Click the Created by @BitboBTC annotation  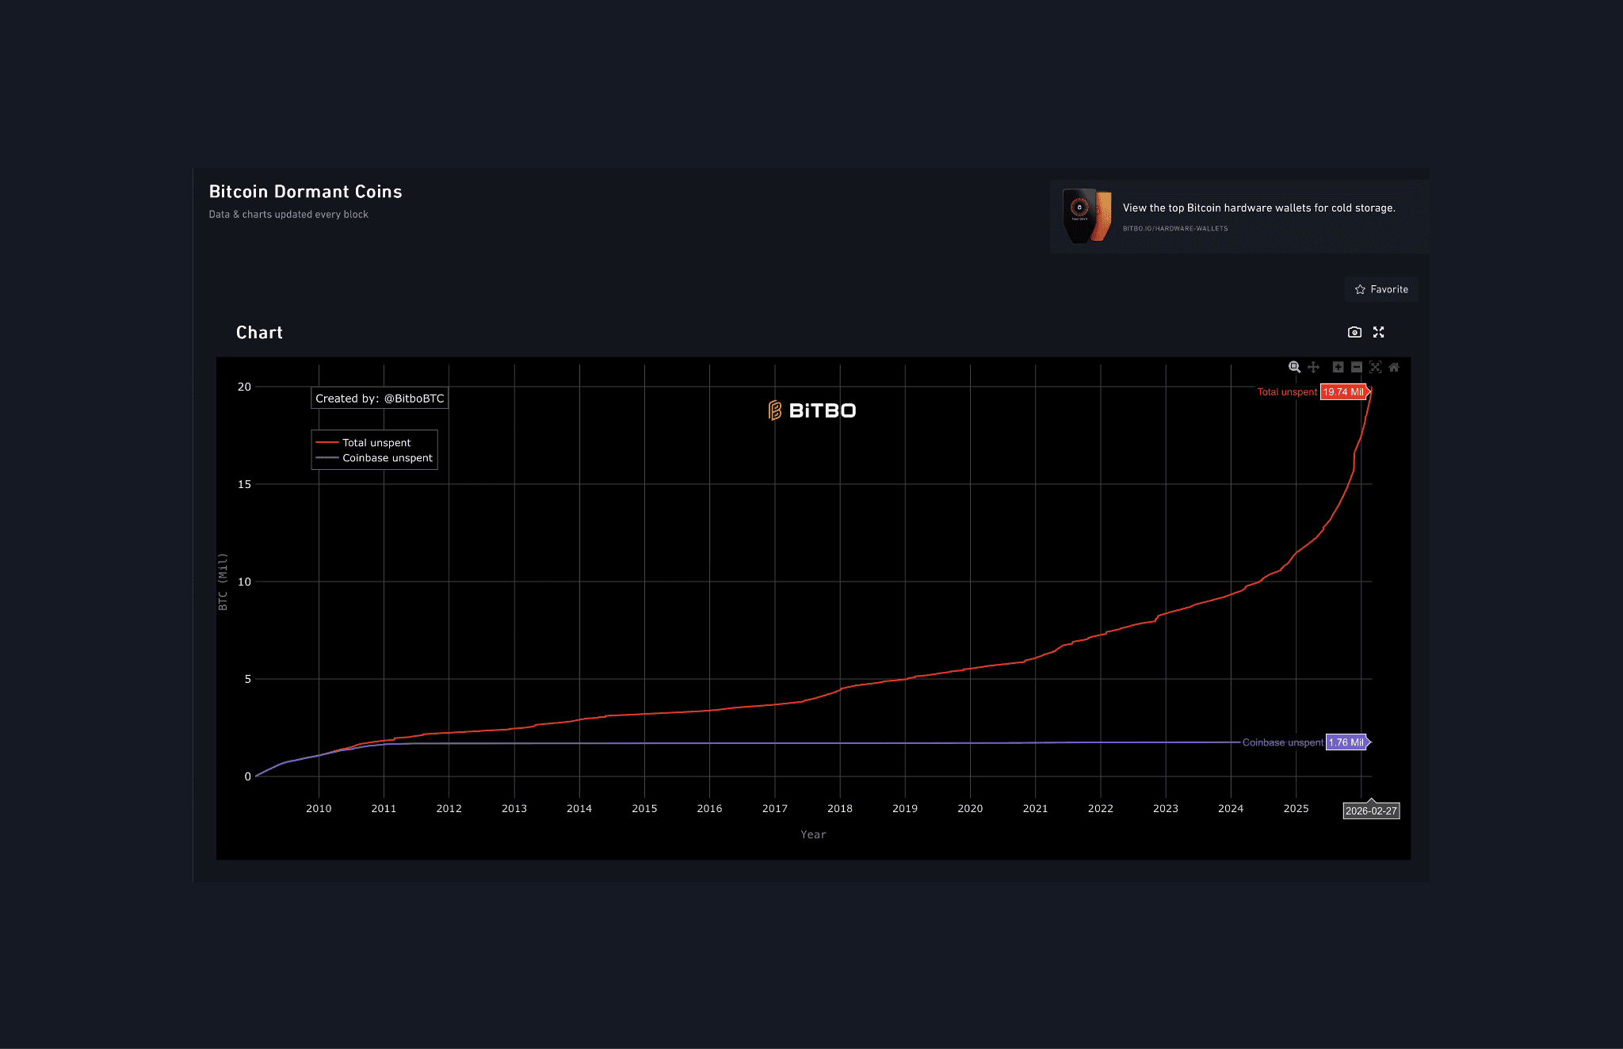(380, 399)
